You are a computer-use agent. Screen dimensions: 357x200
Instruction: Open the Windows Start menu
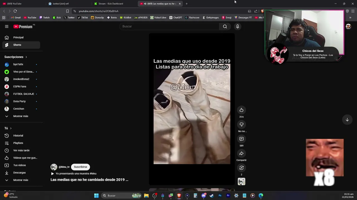coord(96,196)
